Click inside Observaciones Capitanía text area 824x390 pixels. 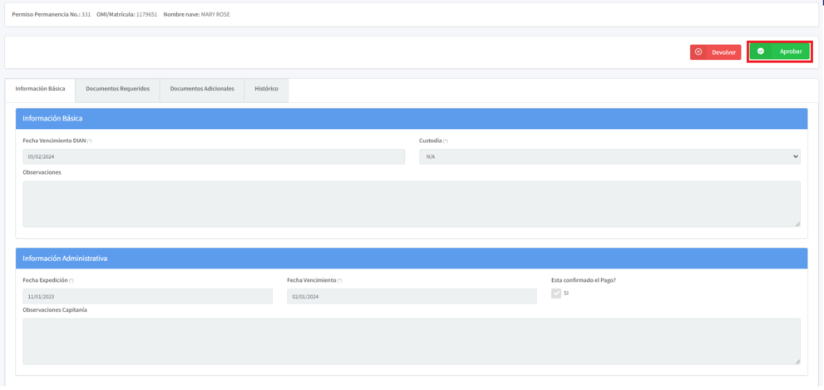coord(412,341)
